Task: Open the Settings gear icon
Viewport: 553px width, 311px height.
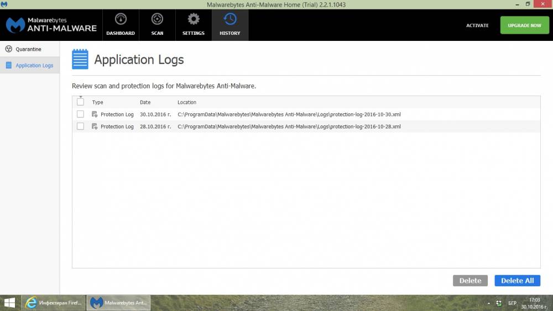Action: click(x=193, y=19)
